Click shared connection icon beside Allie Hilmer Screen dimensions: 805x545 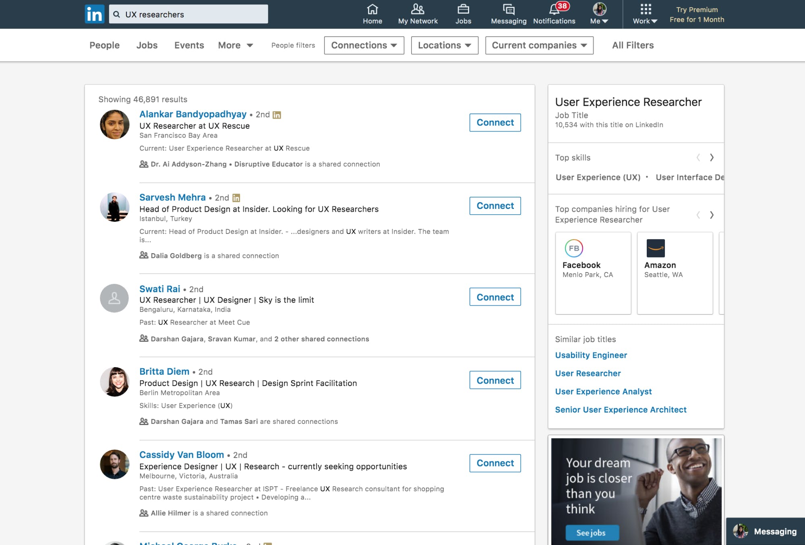144,513
